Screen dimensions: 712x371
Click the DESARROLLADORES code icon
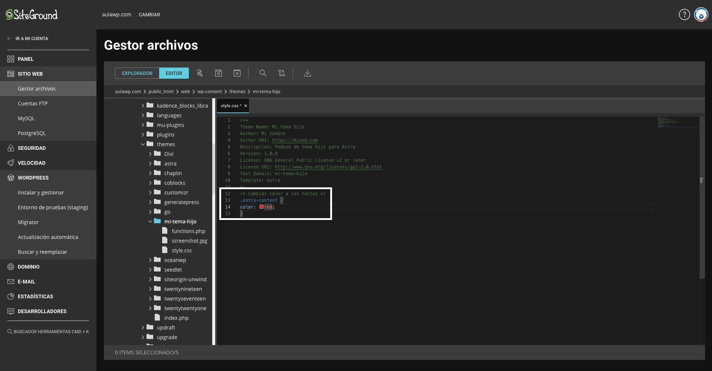click(x=11, y=311)
